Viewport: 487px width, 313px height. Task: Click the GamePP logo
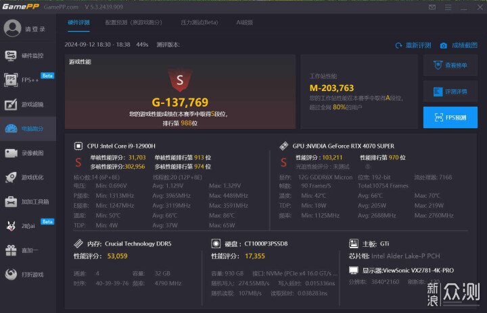click(21, 7)
